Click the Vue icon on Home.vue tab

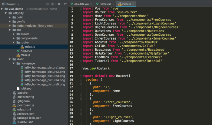point(97,4)
